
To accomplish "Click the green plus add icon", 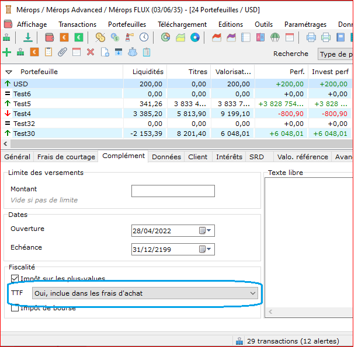I will coord(7,52).
